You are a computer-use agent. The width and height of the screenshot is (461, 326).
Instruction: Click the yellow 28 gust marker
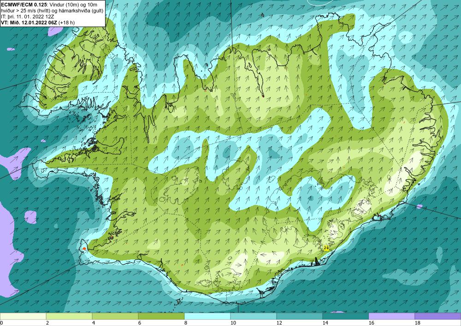click(326, 248)
